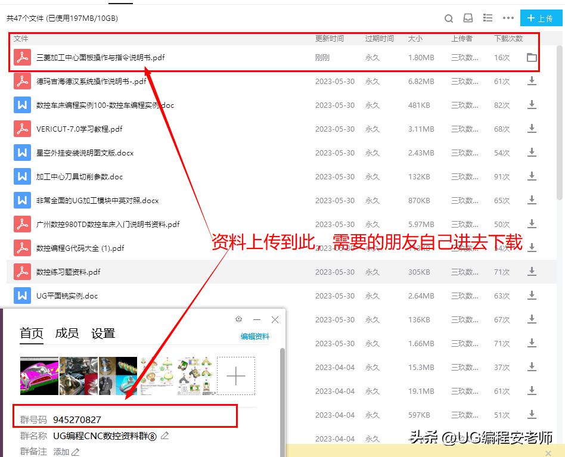Click the transfer inbox icon in toolbar

point(468,18)
